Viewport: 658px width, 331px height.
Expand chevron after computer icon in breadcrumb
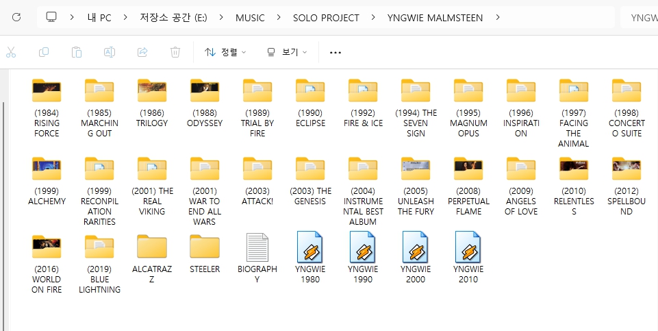pos(72,18)
